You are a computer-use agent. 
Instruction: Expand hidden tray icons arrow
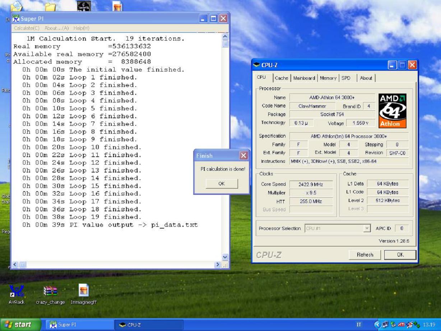[x=377, y=325]
